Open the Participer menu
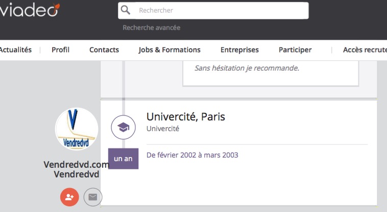The height and width of the screenshot is (212, 387). coord(295,50)
